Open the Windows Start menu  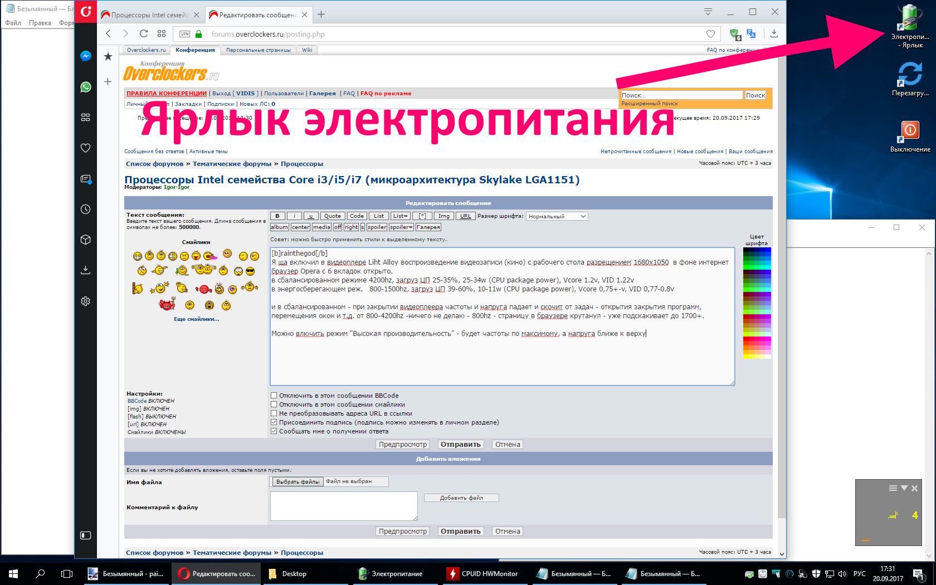point(13,573)
